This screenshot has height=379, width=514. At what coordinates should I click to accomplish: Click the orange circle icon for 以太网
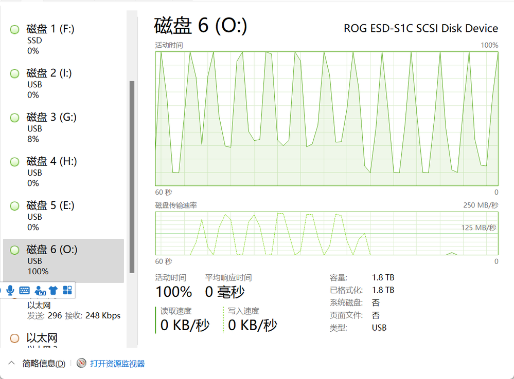[x=14, y=338]
